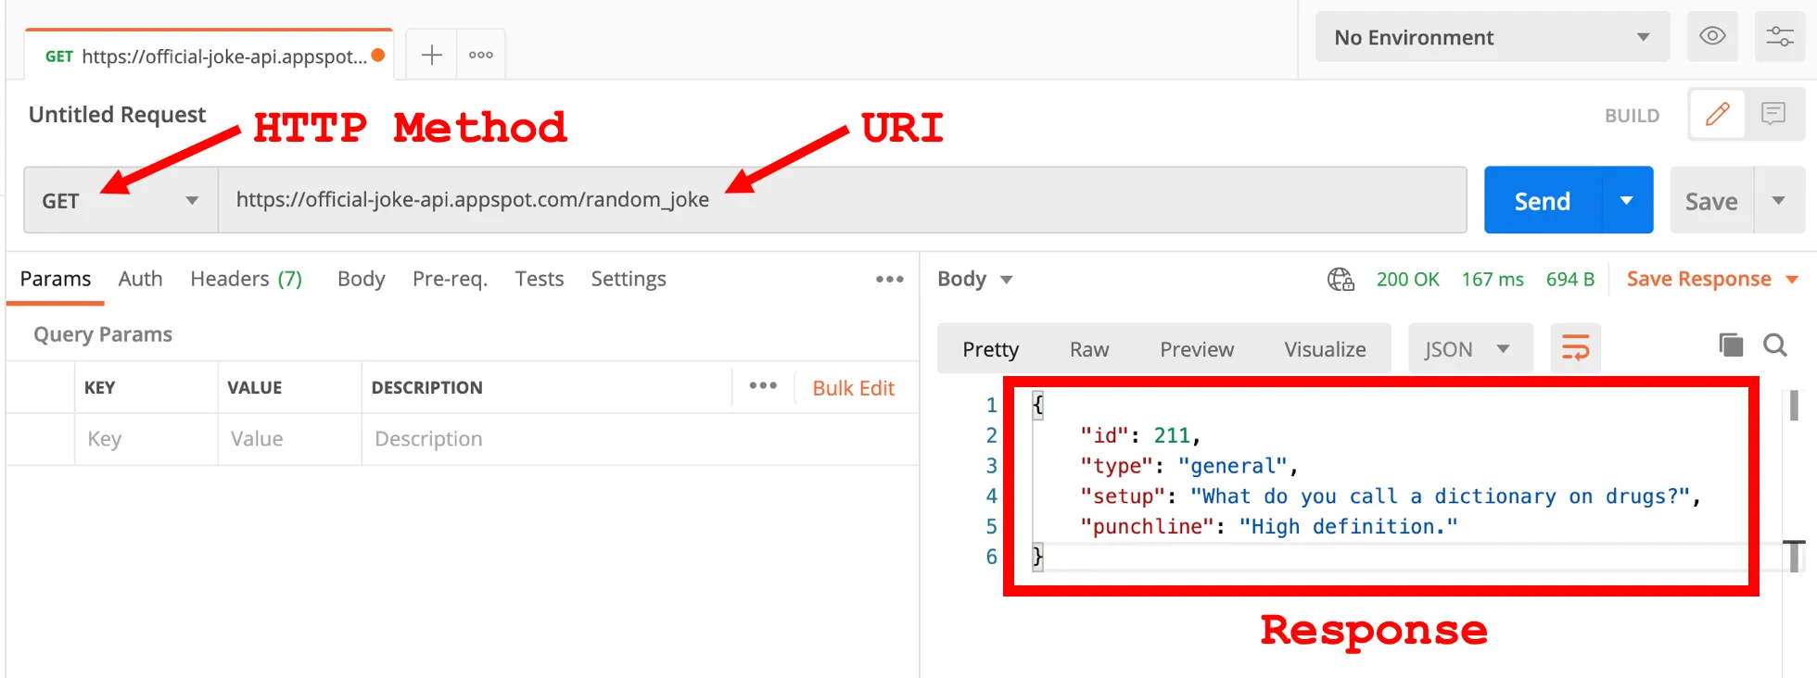Screen dimensions: 1817x678
Task: Click the response line containing "id": 211
Action: pyautogui.click(x=1139, y=435)
